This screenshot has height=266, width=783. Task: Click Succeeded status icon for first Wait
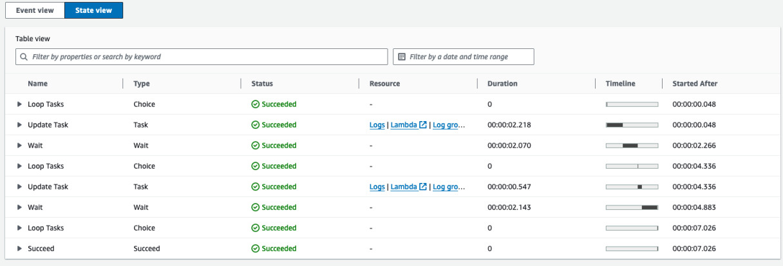[256, 146]
